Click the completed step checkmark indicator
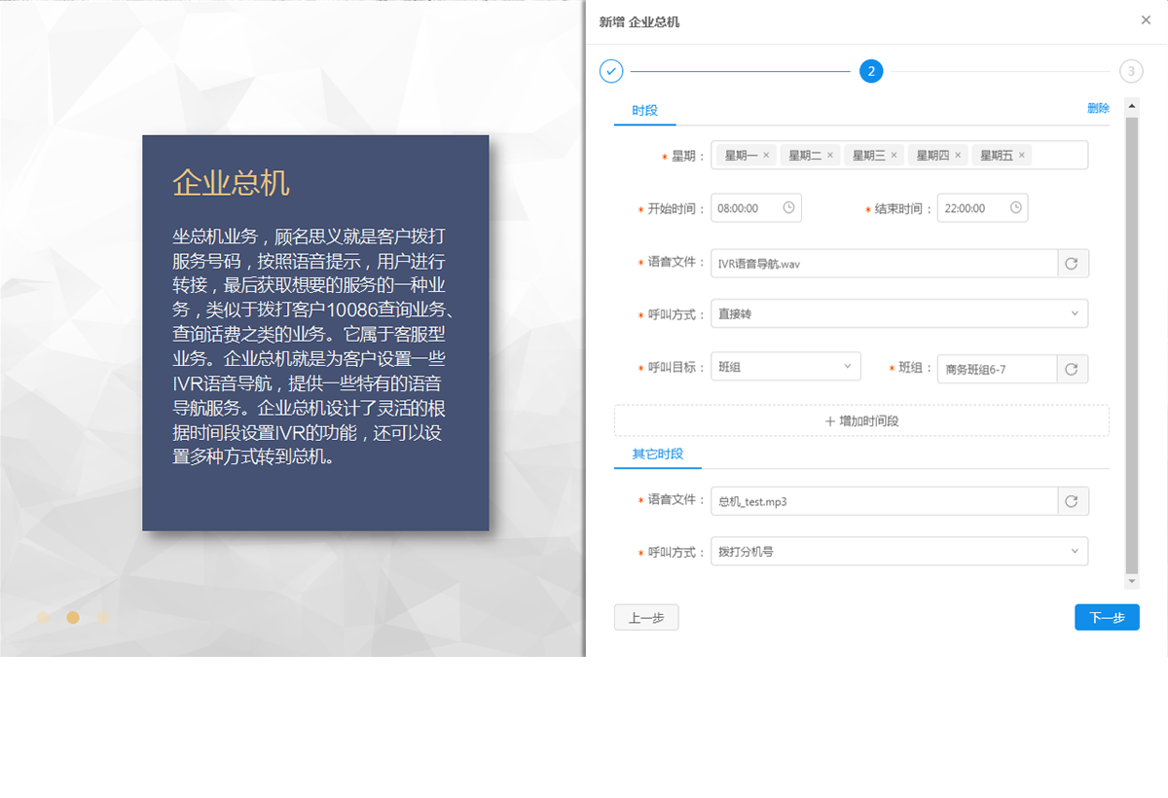 (611, 71)
